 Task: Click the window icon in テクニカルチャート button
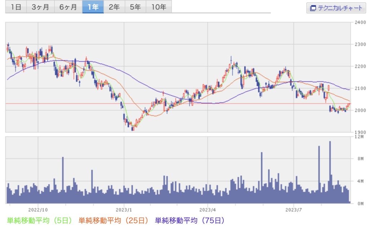313,8
